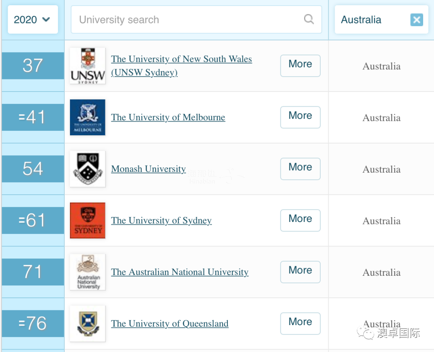Open The University of Sydney link
The image size is (434, 352).
(162, 220)
